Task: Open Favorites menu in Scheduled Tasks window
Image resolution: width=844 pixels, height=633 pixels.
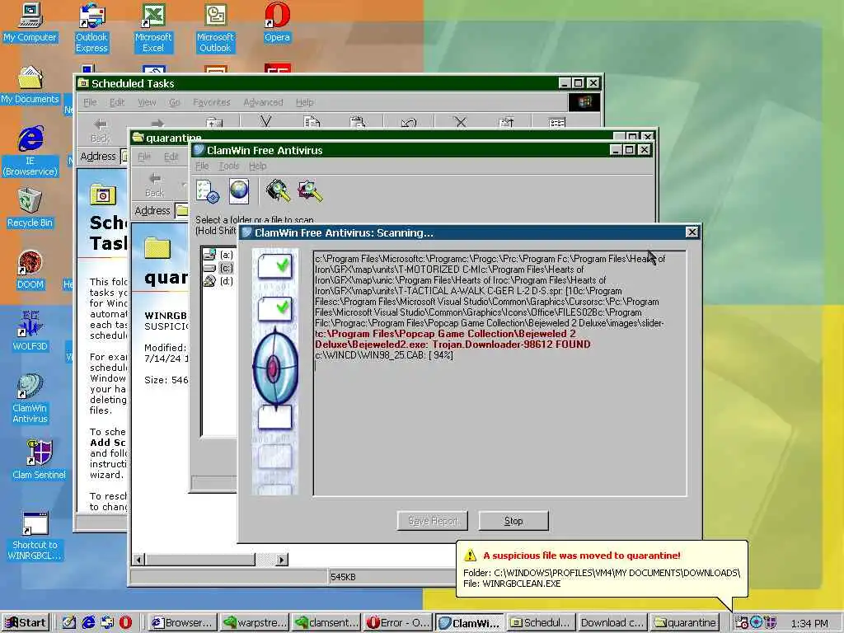Action: click(x=212, y=102)
